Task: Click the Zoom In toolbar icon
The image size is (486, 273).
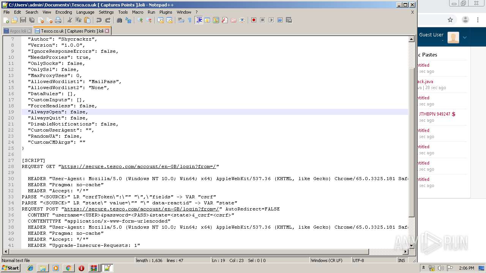Action: [140, 20]
